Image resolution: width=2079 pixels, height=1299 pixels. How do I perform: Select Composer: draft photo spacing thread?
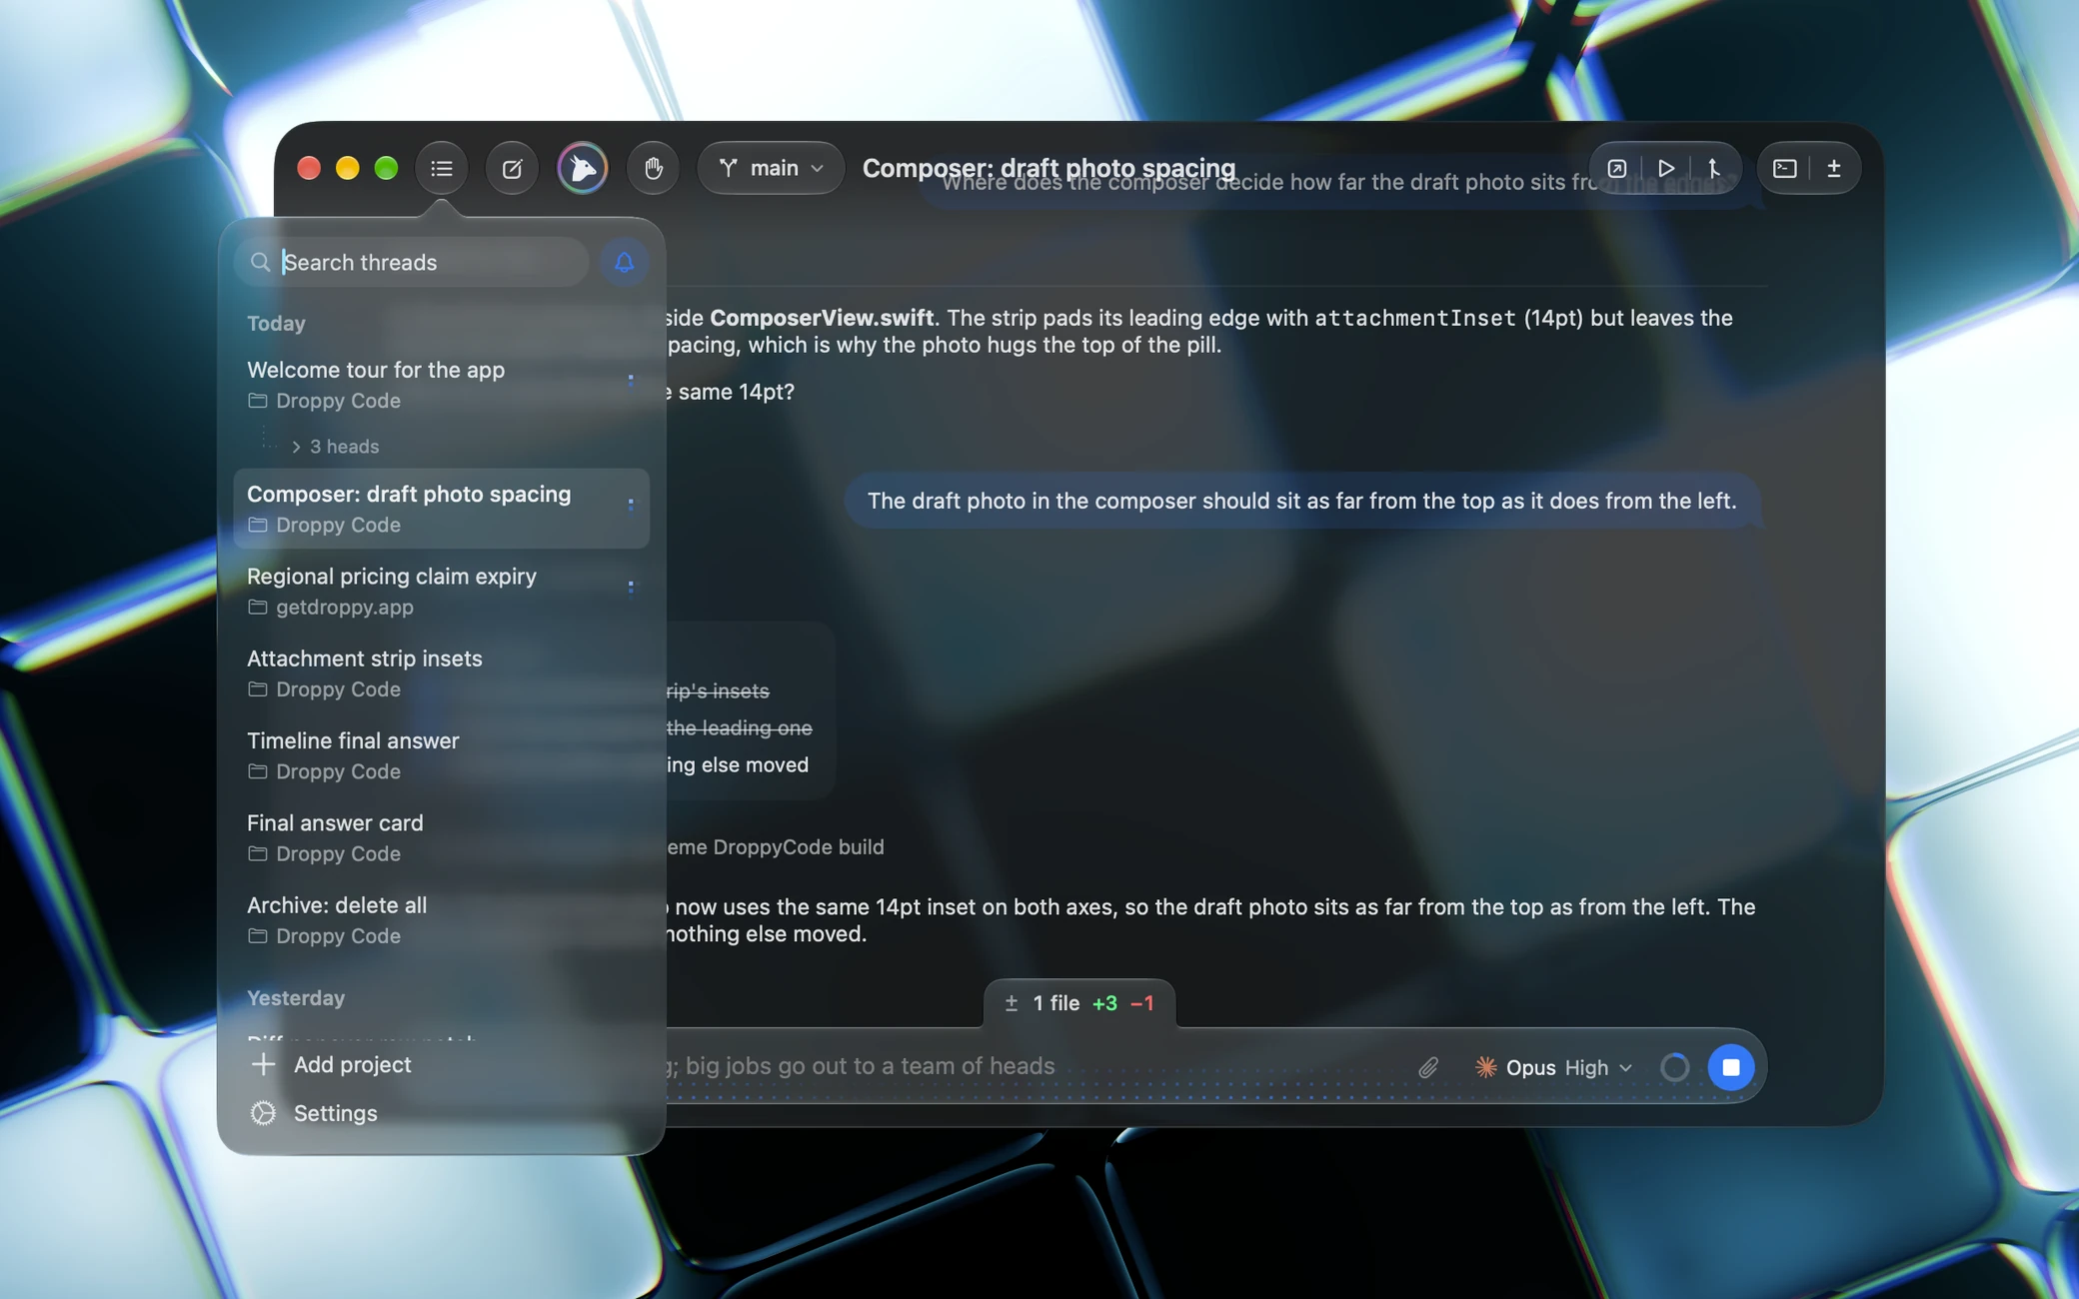pos(441,509)
